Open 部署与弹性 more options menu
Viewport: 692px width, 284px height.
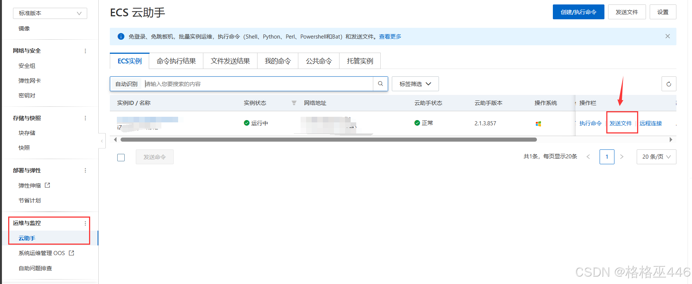[85, 170]
